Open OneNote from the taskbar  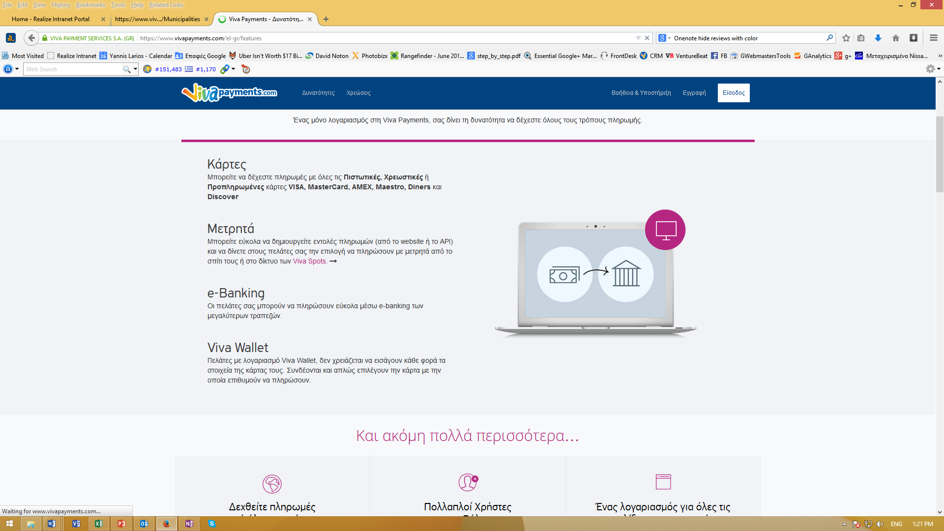click(x=189, y=524)
